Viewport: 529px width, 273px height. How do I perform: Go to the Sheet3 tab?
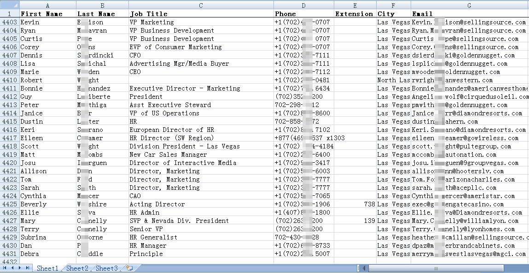pos(106,268)
